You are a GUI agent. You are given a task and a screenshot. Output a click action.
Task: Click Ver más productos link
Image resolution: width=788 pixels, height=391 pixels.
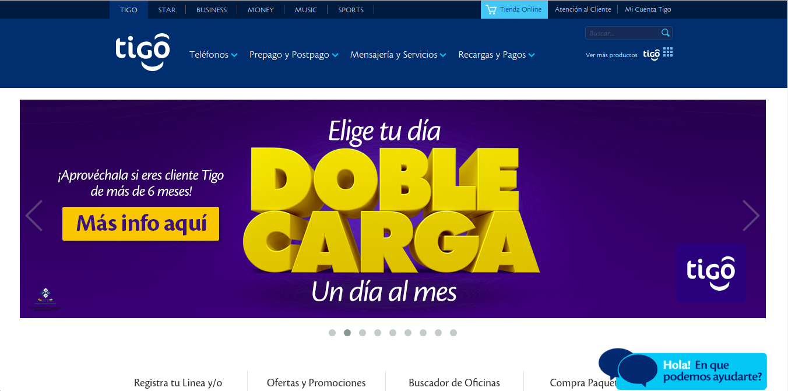[x=611, y=55]
